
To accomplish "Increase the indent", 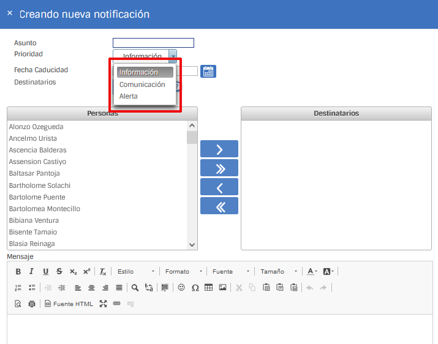I will tap(62, 288).
